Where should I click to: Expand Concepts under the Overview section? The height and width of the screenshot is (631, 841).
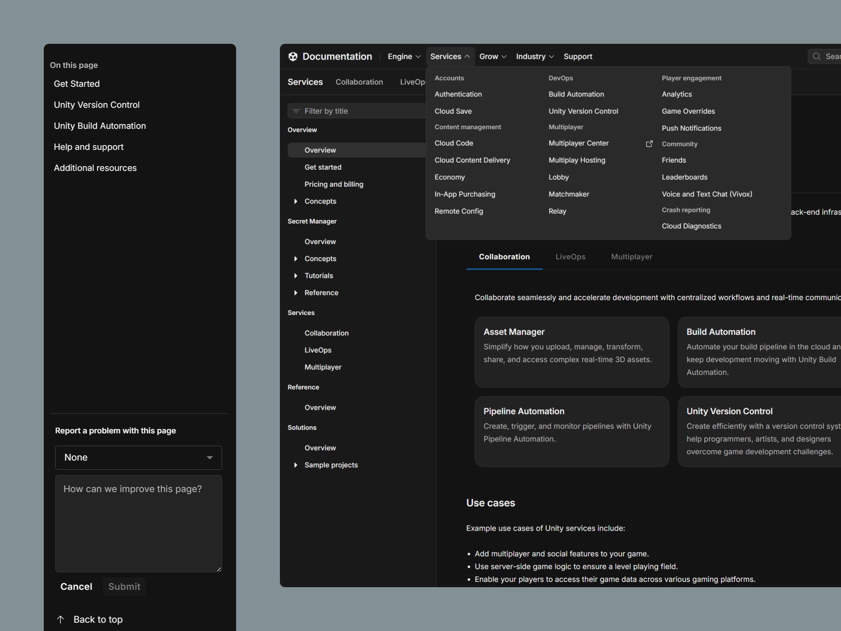click(296, 202)
